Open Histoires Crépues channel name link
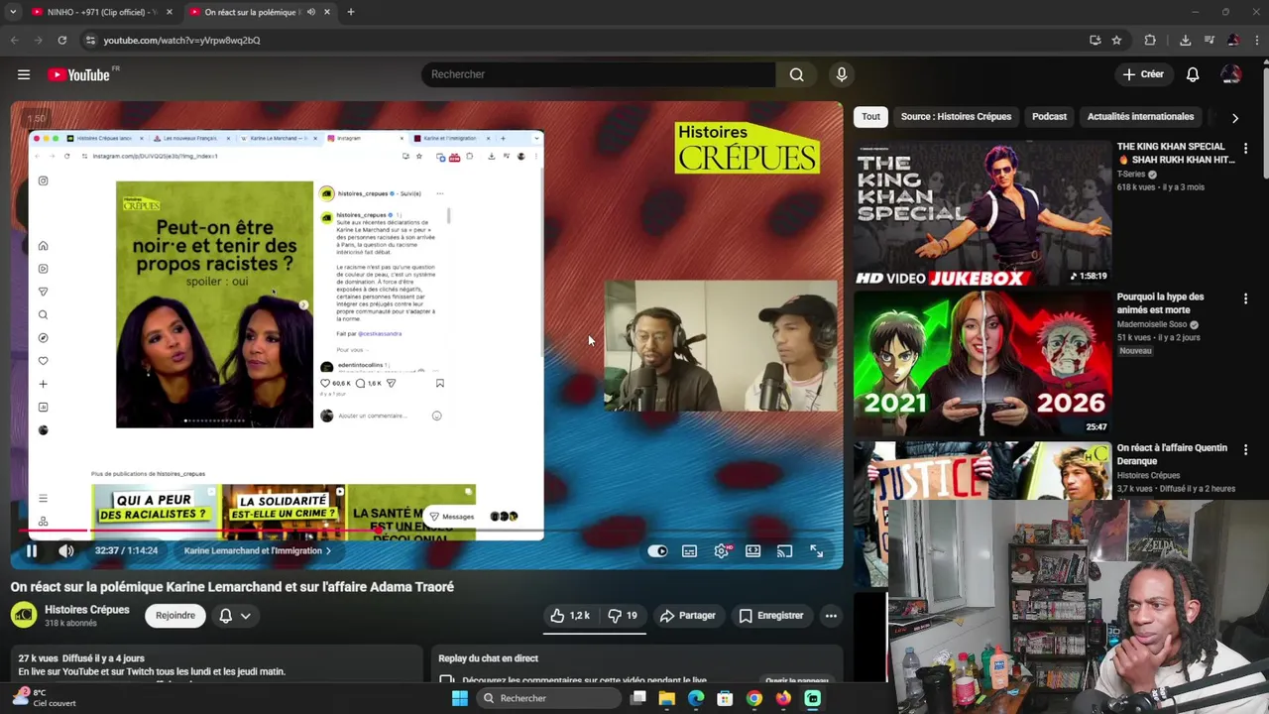The height and width of the screenshot is (714, 1269). (87, 610)
